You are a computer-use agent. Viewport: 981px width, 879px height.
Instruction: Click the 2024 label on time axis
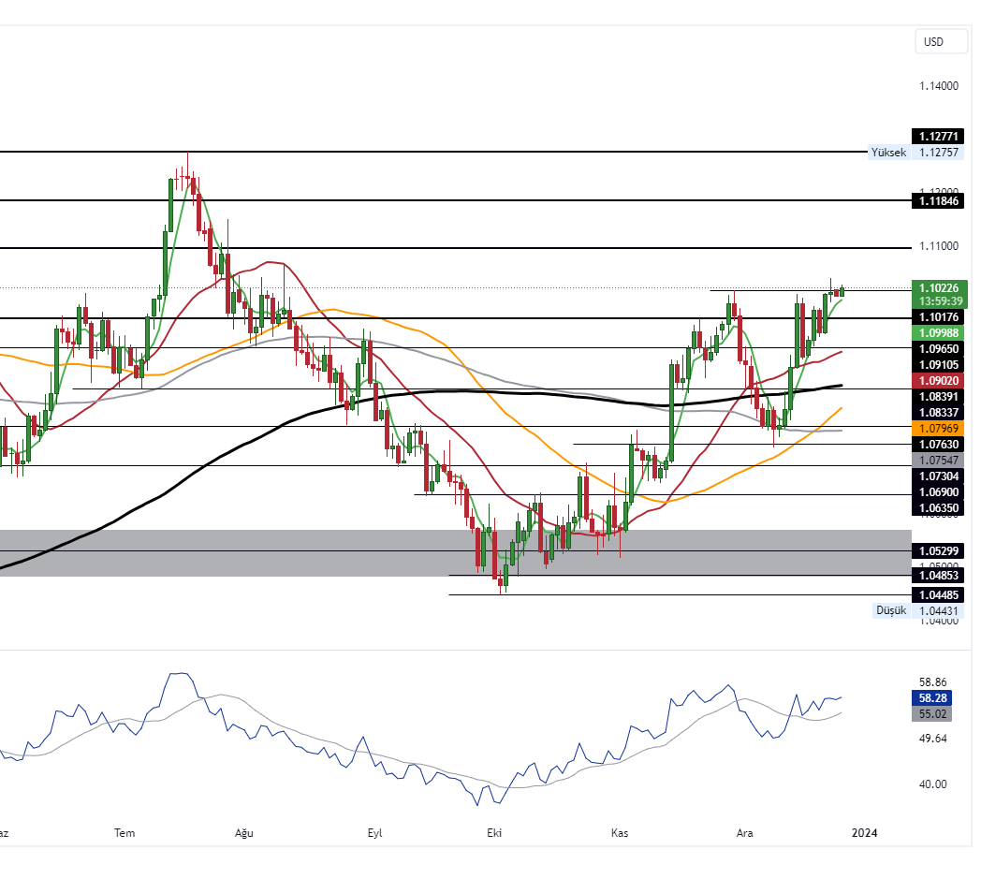point(865,832)
